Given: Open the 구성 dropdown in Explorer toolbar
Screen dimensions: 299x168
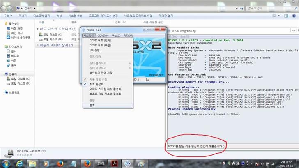Looking at the screenshot, I should (x=8, y=16).
